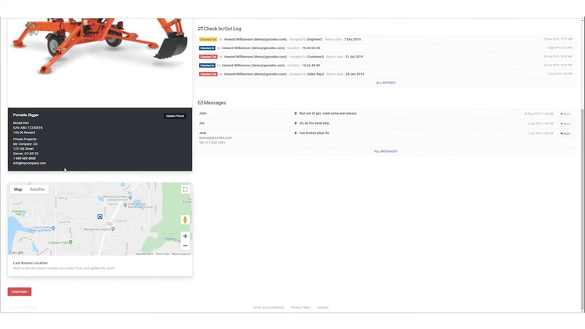Click Covington Park marker on map

click(x=70, y=242)
